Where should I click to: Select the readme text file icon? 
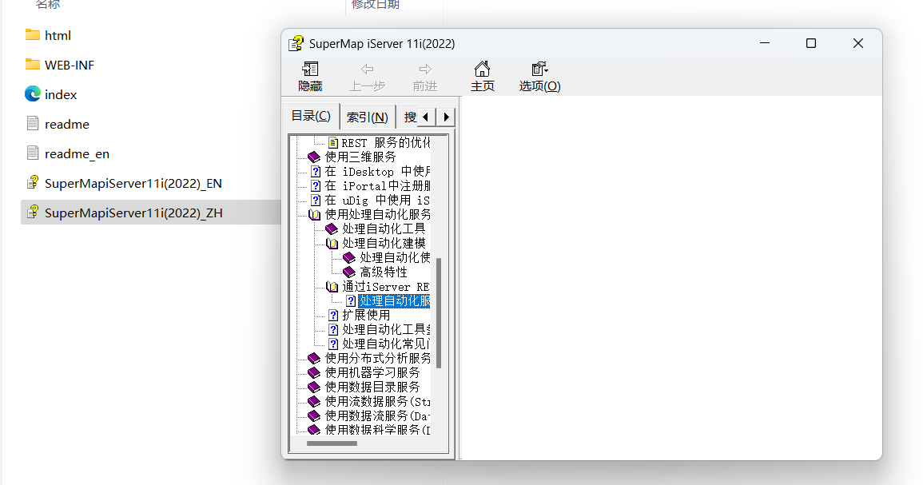point(33,124)
